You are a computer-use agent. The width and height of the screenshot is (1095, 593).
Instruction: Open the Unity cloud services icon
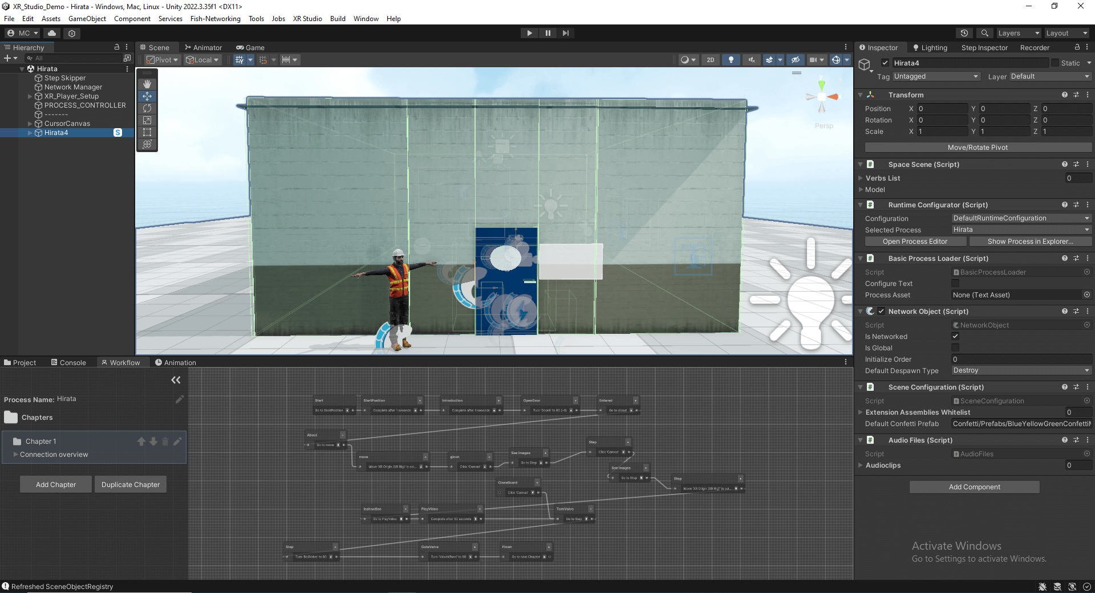click(x=52, y=33)
